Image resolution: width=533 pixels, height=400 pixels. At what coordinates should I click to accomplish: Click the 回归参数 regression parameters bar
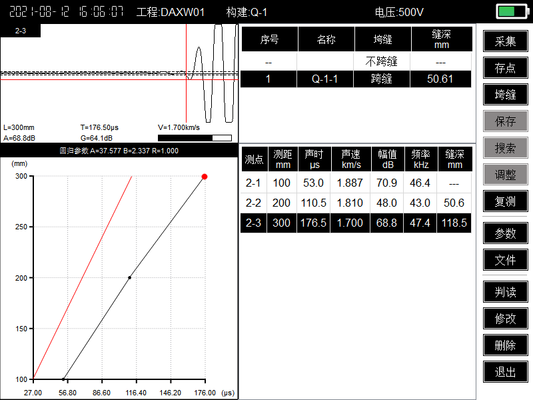(x=119, y=151)
